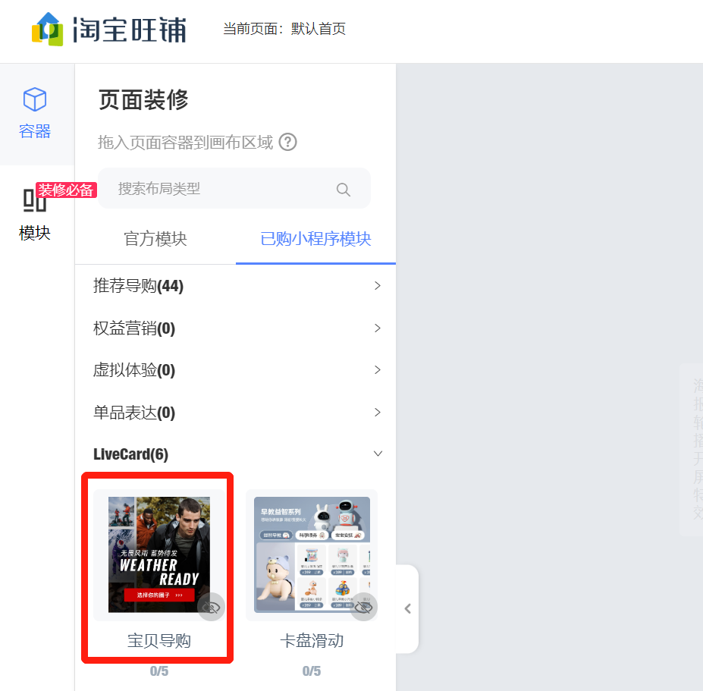The height and width of the screenshot is (691, 703).
Task: Select the 宝贝导购 Weather Ready thumbnail
Action: coord(158,554)
